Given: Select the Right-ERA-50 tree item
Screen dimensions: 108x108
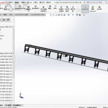Looking at the screenshot, I should (6, 53).
